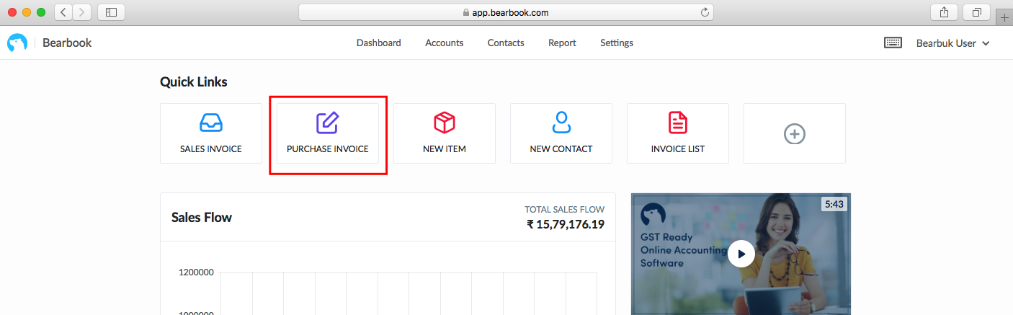Open the Invoice List quick link

pyautogui.click(x=678, y=133)
